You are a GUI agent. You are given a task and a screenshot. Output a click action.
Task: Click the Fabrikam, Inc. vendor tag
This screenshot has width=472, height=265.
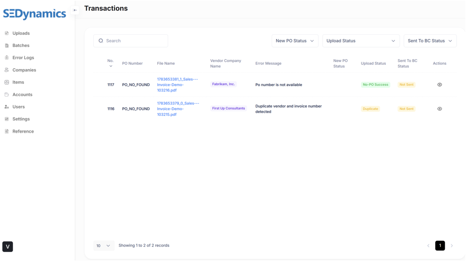point(223,84)
